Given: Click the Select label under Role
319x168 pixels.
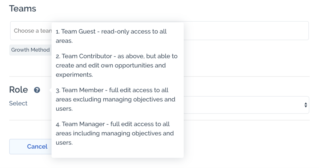Looking at the screenshot, I should tap(18, 103).
